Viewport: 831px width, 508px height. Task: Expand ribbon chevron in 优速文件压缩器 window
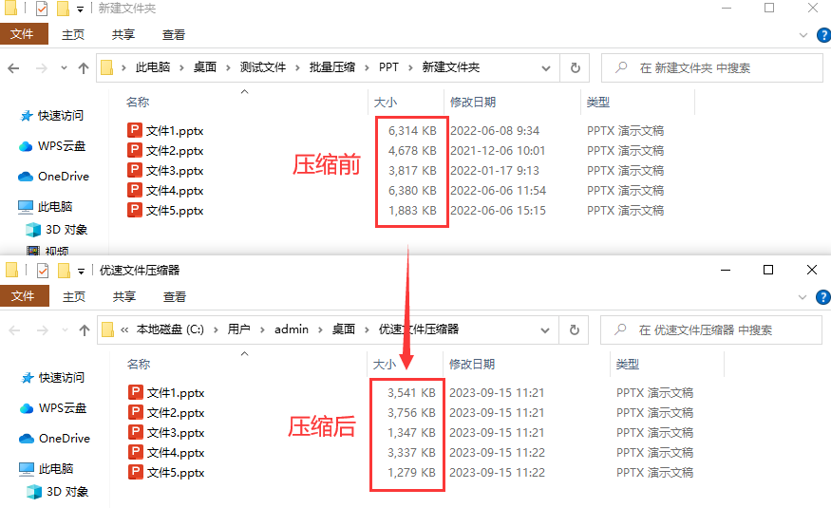[x=803, y=297]
